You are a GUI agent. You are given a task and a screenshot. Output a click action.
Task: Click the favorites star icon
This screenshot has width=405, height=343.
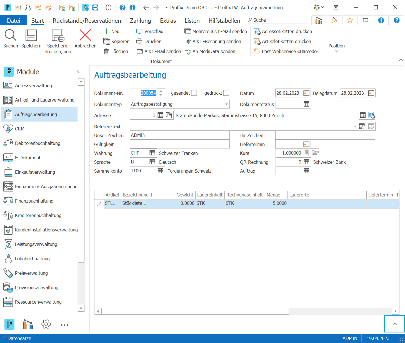[350, 20]
